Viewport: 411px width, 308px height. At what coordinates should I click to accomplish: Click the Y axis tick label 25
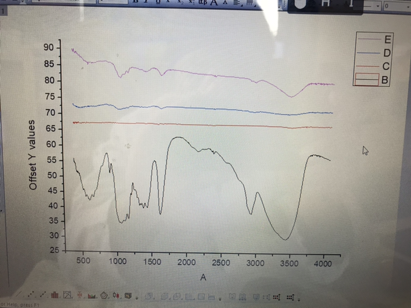pyautogui.click(x=54, y=250)
